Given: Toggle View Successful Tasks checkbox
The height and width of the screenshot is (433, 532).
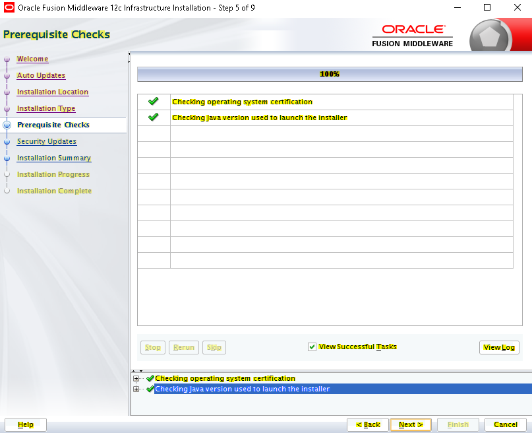Looking at the screenshot, I should [x=312, y=347].
